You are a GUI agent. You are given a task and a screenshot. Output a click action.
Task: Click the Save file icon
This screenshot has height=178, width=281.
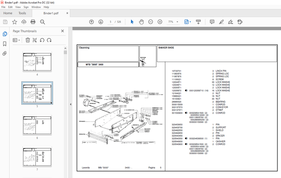click(5, 22)
